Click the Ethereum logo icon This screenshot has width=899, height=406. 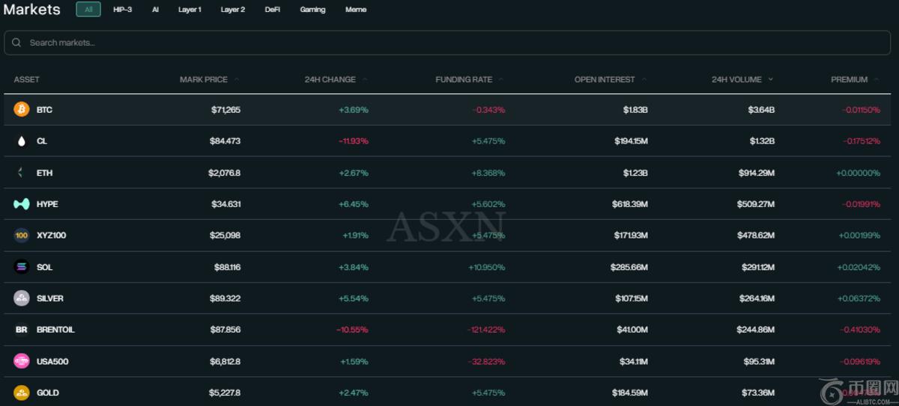point(22,173)
